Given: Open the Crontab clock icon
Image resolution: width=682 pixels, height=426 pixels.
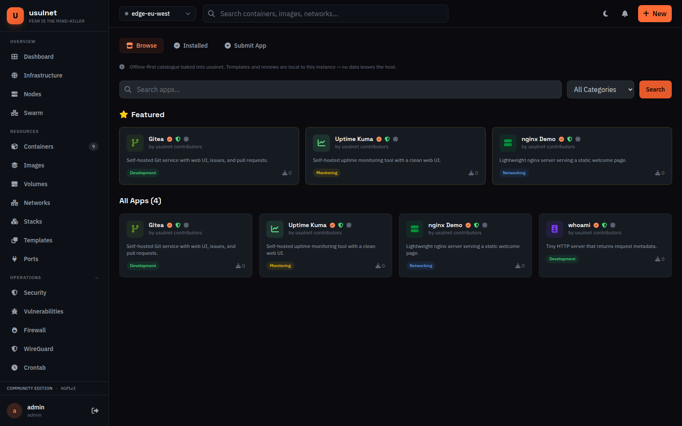Looking at the screenshot, I should [x=14, y=368].
